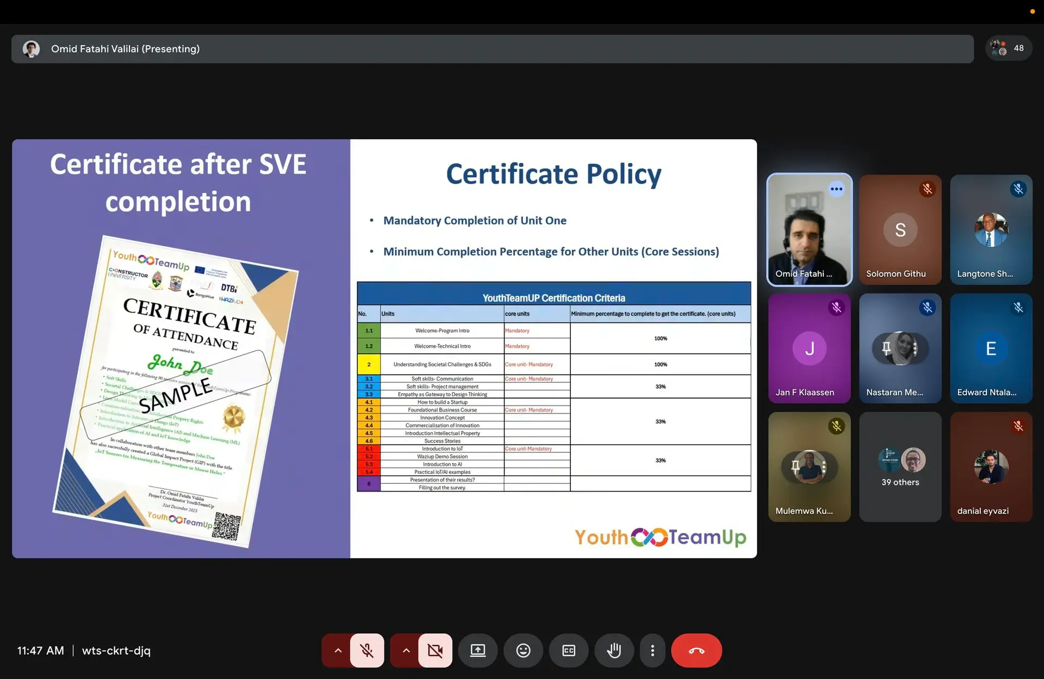Click the pin icon on Mulemwa's tile
The width and height of the screenshot is (1044, 679).
coord(796,466)
